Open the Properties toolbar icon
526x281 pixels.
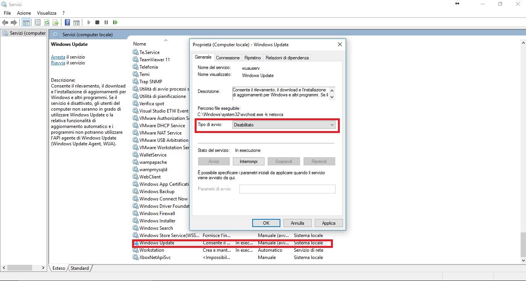point(37,23)
